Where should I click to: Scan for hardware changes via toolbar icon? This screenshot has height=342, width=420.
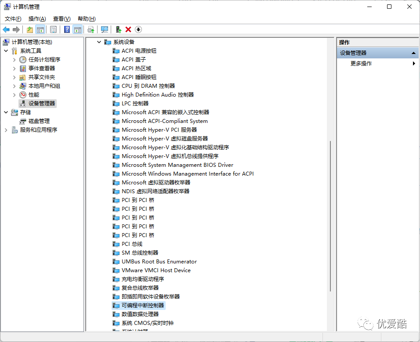[x=104, y=29]
